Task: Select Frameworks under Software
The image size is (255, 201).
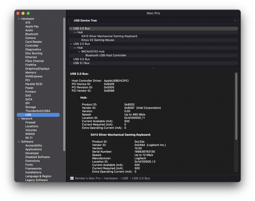Action: (33, 169)
